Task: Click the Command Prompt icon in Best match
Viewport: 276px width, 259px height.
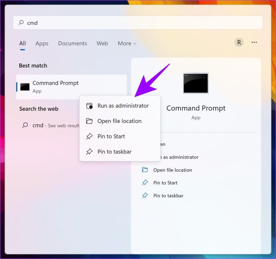Action: point(25,87)
